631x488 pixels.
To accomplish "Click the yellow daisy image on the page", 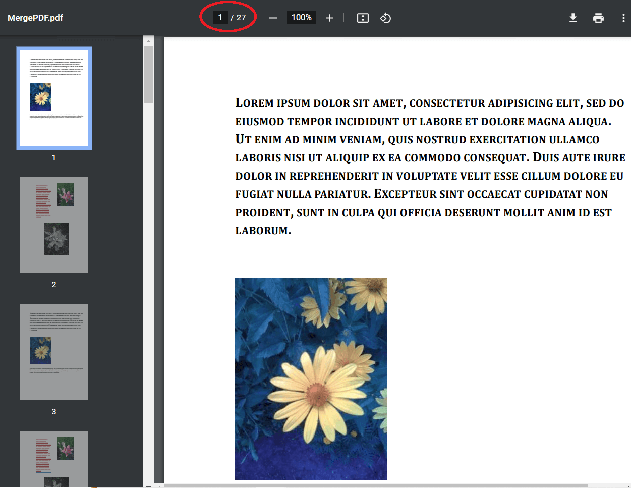I will pyautogui.click(x=311, y=379).
